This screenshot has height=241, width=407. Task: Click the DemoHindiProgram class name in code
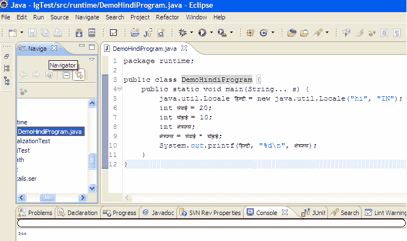pos(217,80)
